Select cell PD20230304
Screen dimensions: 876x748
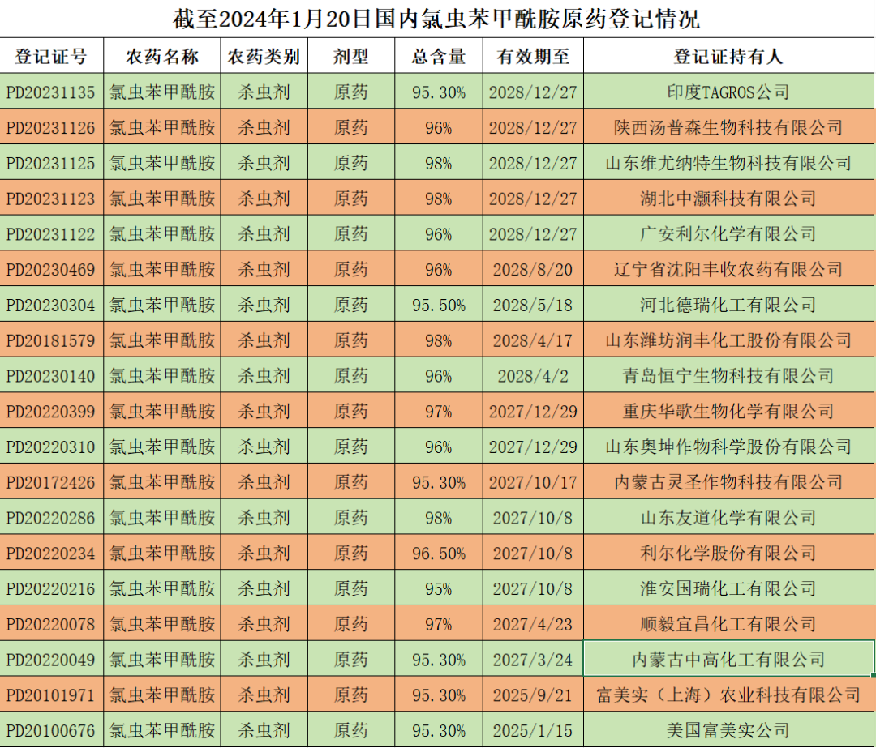pyautogui.click(x=51, y=304)
